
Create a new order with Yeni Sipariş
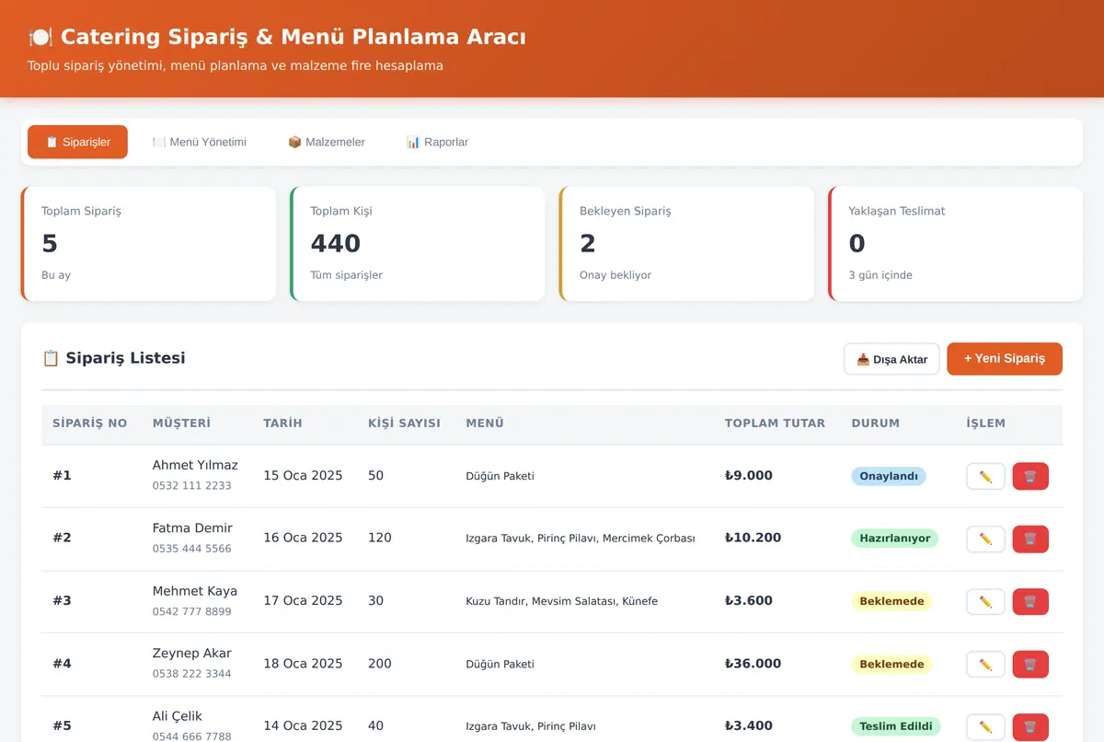pos(1005,359)
